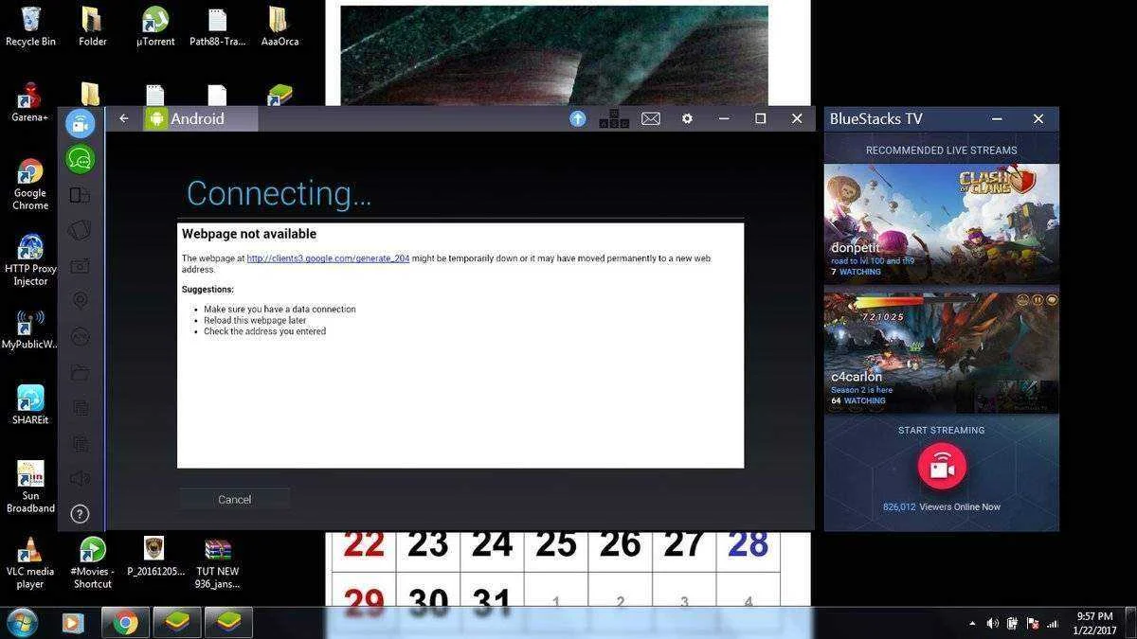Open the green chat bubble icon

tap(81, 159)
